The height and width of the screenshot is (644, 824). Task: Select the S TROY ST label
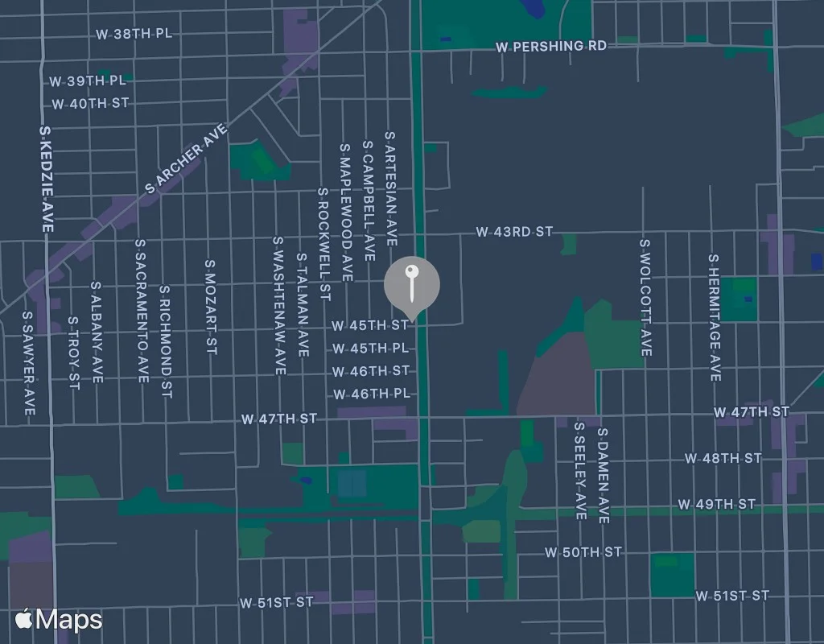[73, 353]
